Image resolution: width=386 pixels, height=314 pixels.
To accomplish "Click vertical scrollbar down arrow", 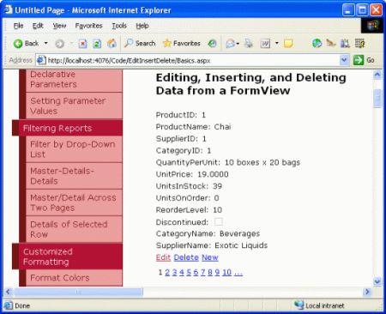I will pos(377,281).
